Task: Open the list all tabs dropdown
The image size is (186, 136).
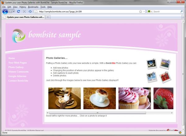Action: tap(183, 17)
